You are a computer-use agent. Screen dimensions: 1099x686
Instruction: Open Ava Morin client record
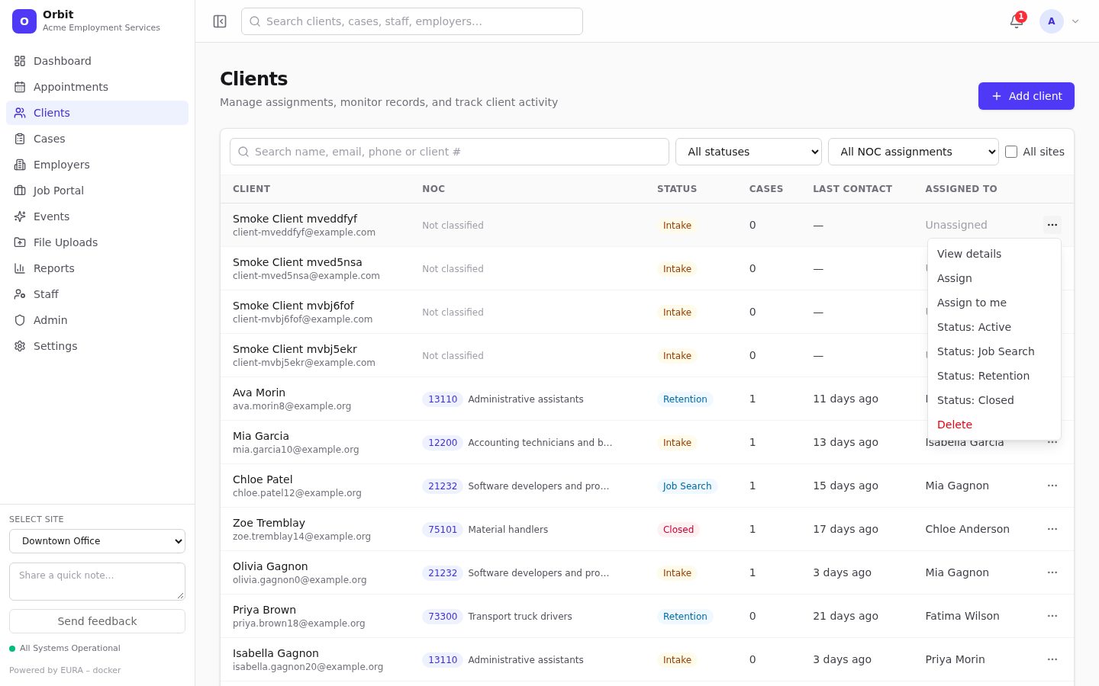259,393
